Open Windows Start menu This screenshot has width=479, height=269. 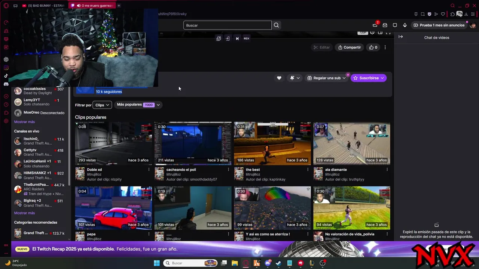[157, 263]
